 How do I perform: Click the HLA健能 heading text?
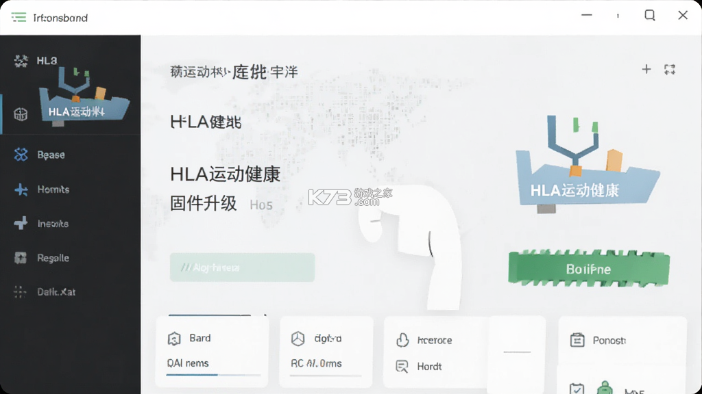tap(206, 122)
